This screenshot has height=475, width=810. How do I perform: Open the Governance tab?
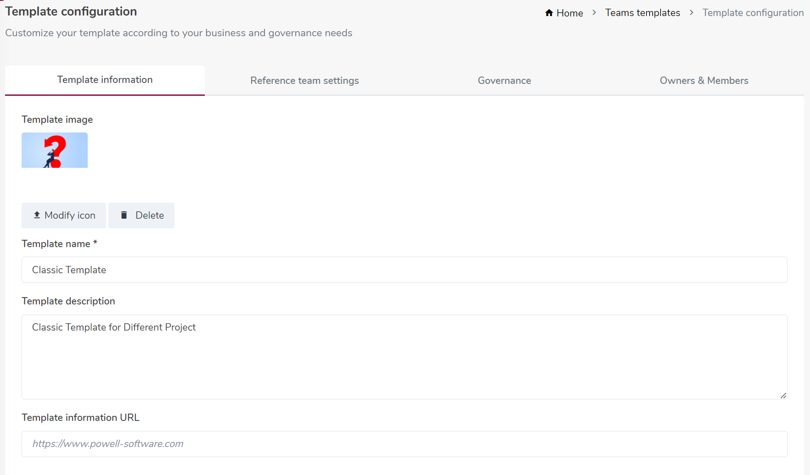pos(504,80)
